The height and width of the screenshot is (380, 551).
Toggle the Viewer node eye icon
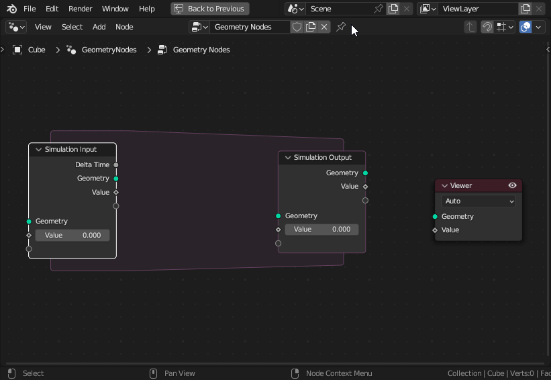pos(512,185)
